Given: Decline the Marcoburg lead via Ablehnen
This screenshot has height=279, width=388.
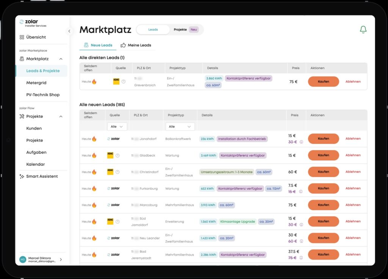Looking at the screenshot, I should (x=353, y=205).
